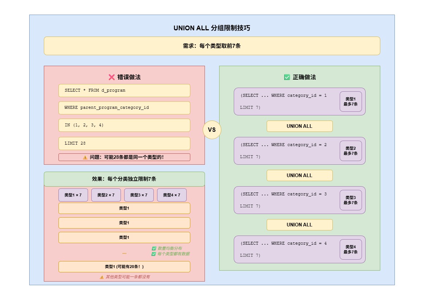
Task: Select the 类型4 × 7 chip
Action: tap(172, 195)
